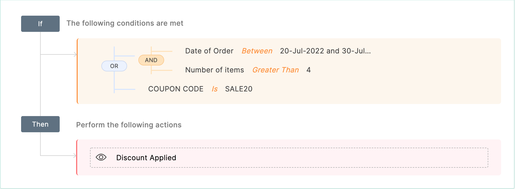Viewport: 515px width, 189px height.
Task: Edit the 20-Jul-2022 date range value
Action: (325, 51)
